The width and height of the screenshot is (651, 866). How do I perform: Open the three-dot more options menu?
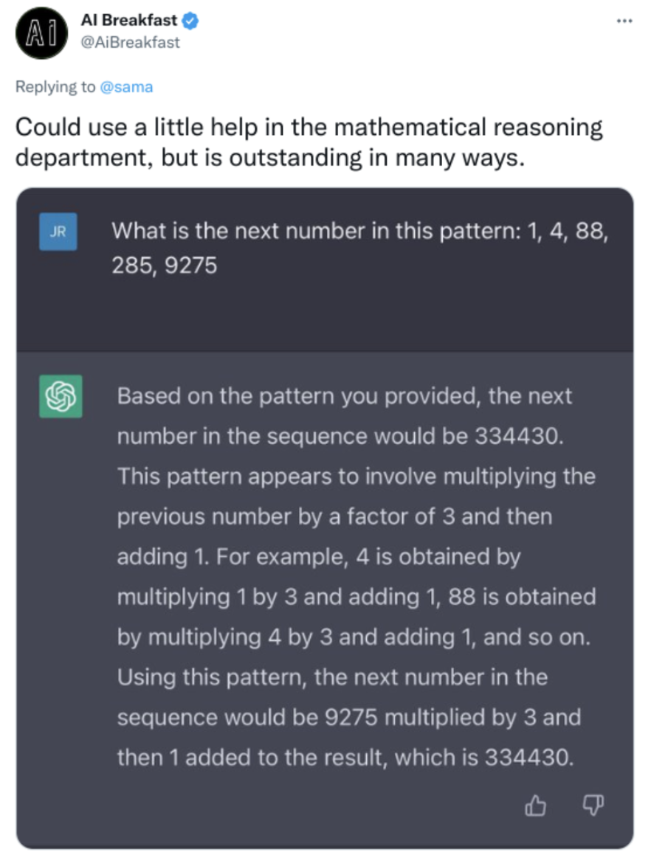(x=624, y=21)
